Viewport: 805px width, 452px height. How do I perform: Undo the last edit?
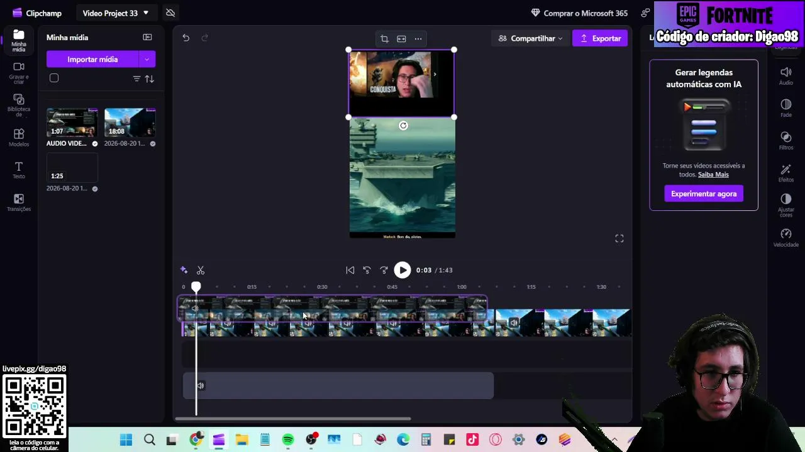(186, 38)
